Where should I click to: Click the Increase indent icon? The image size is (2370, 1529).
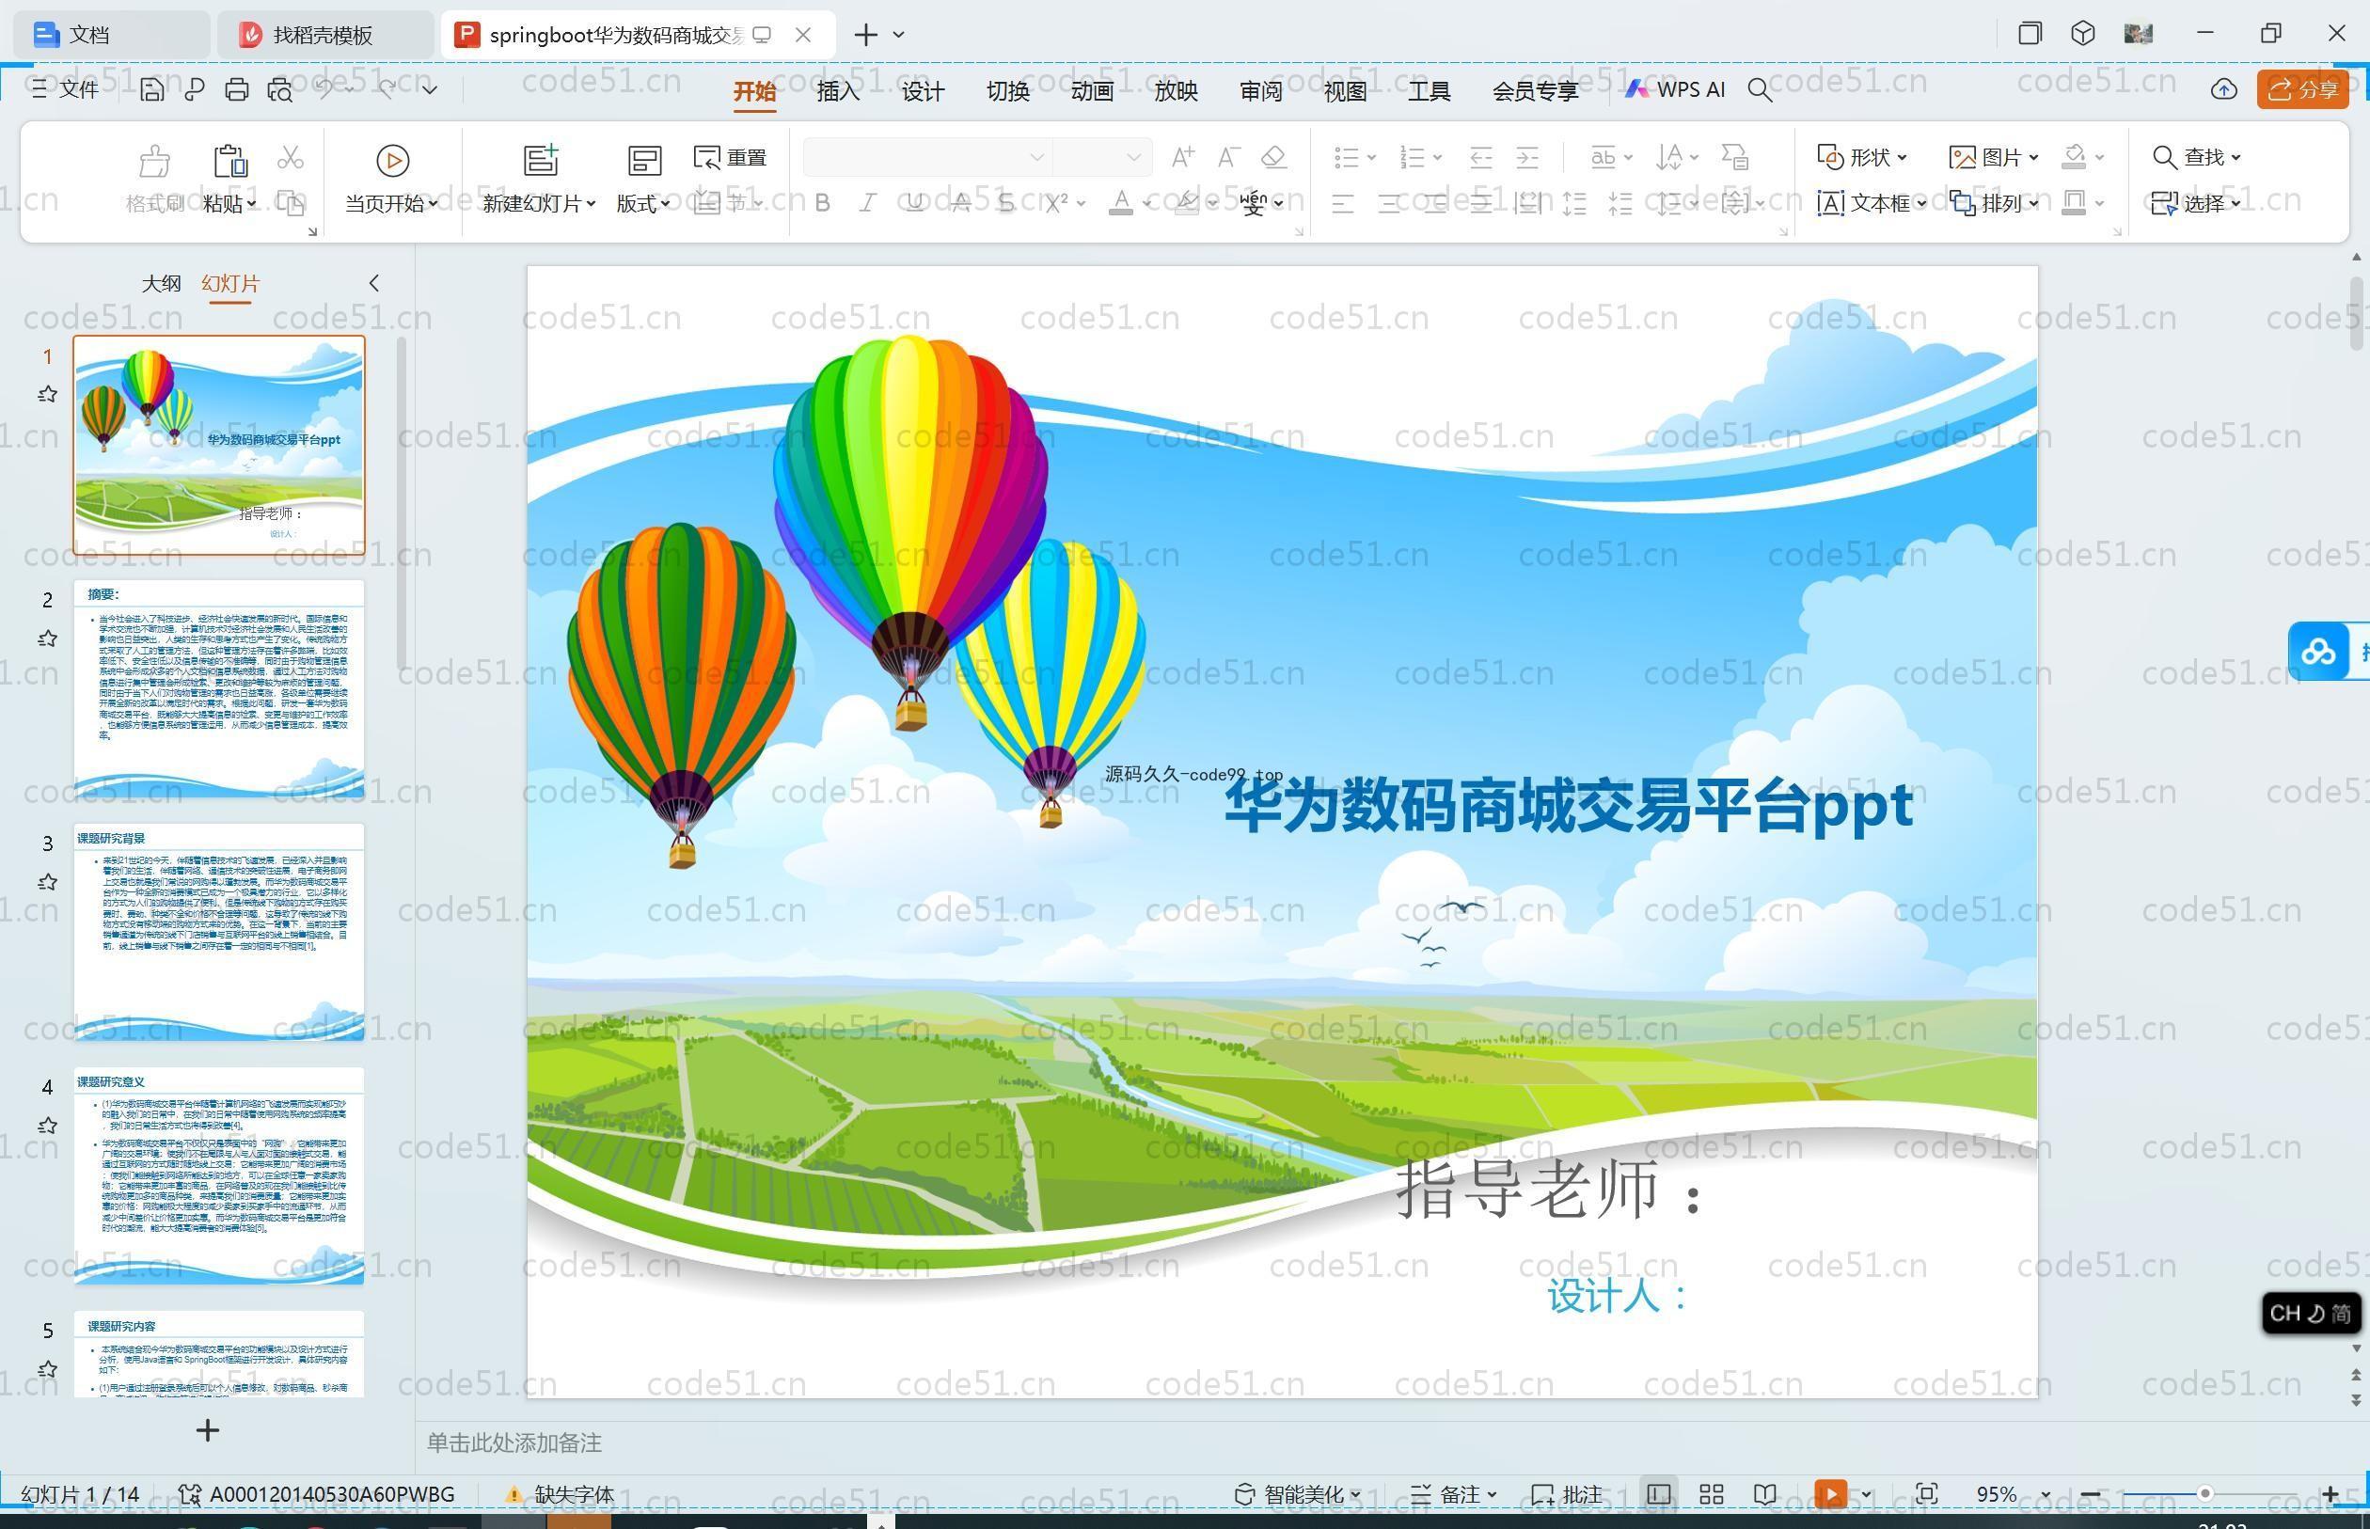pyautogui.click(x=1527, y=157)
